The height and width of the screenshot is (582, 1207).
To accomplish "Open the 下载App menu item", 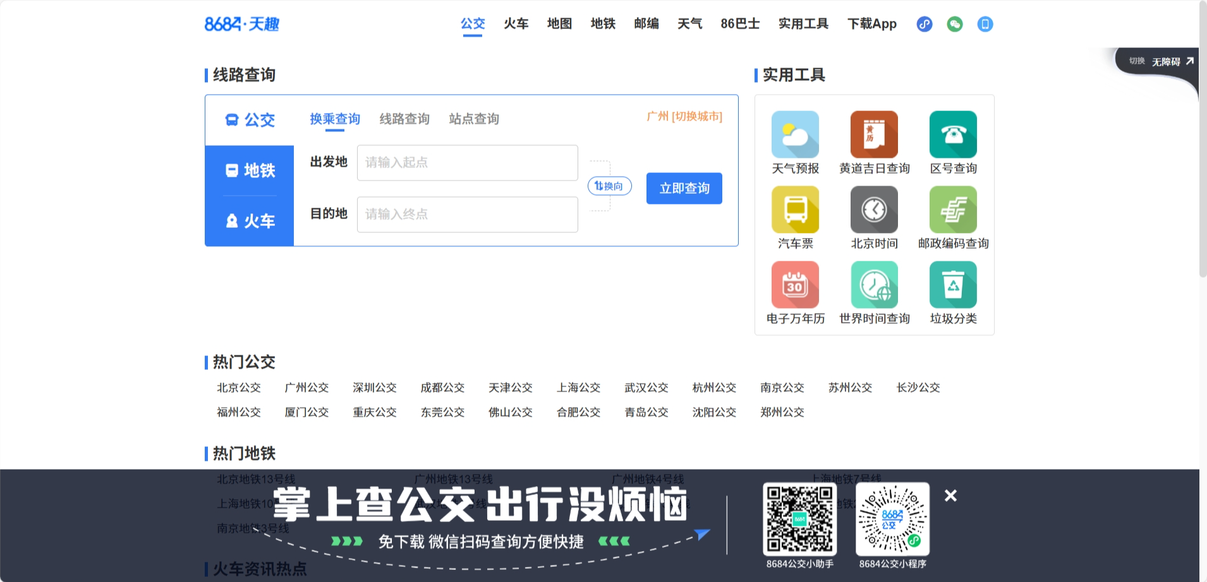I will tap(871, 23).
